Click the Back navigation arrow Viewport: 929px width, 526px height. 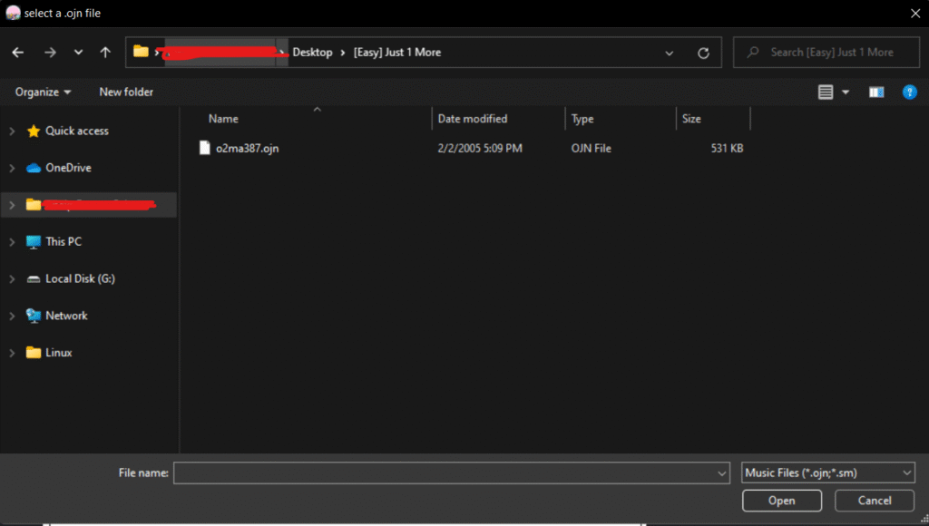(x=18, y=53)
